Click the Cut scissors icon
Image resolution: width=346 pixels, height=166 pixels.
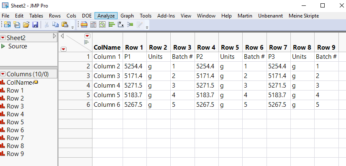click(x=46, y=25)
